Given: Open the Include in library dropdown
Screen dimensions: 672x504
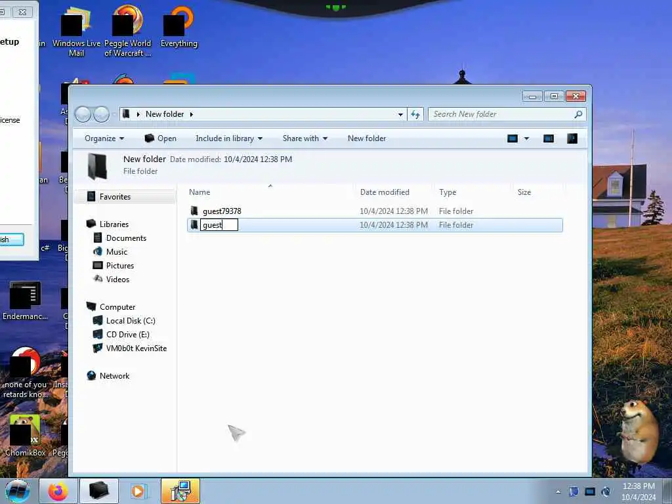Looking at the screenshot, I should click(x=229, y=138).
